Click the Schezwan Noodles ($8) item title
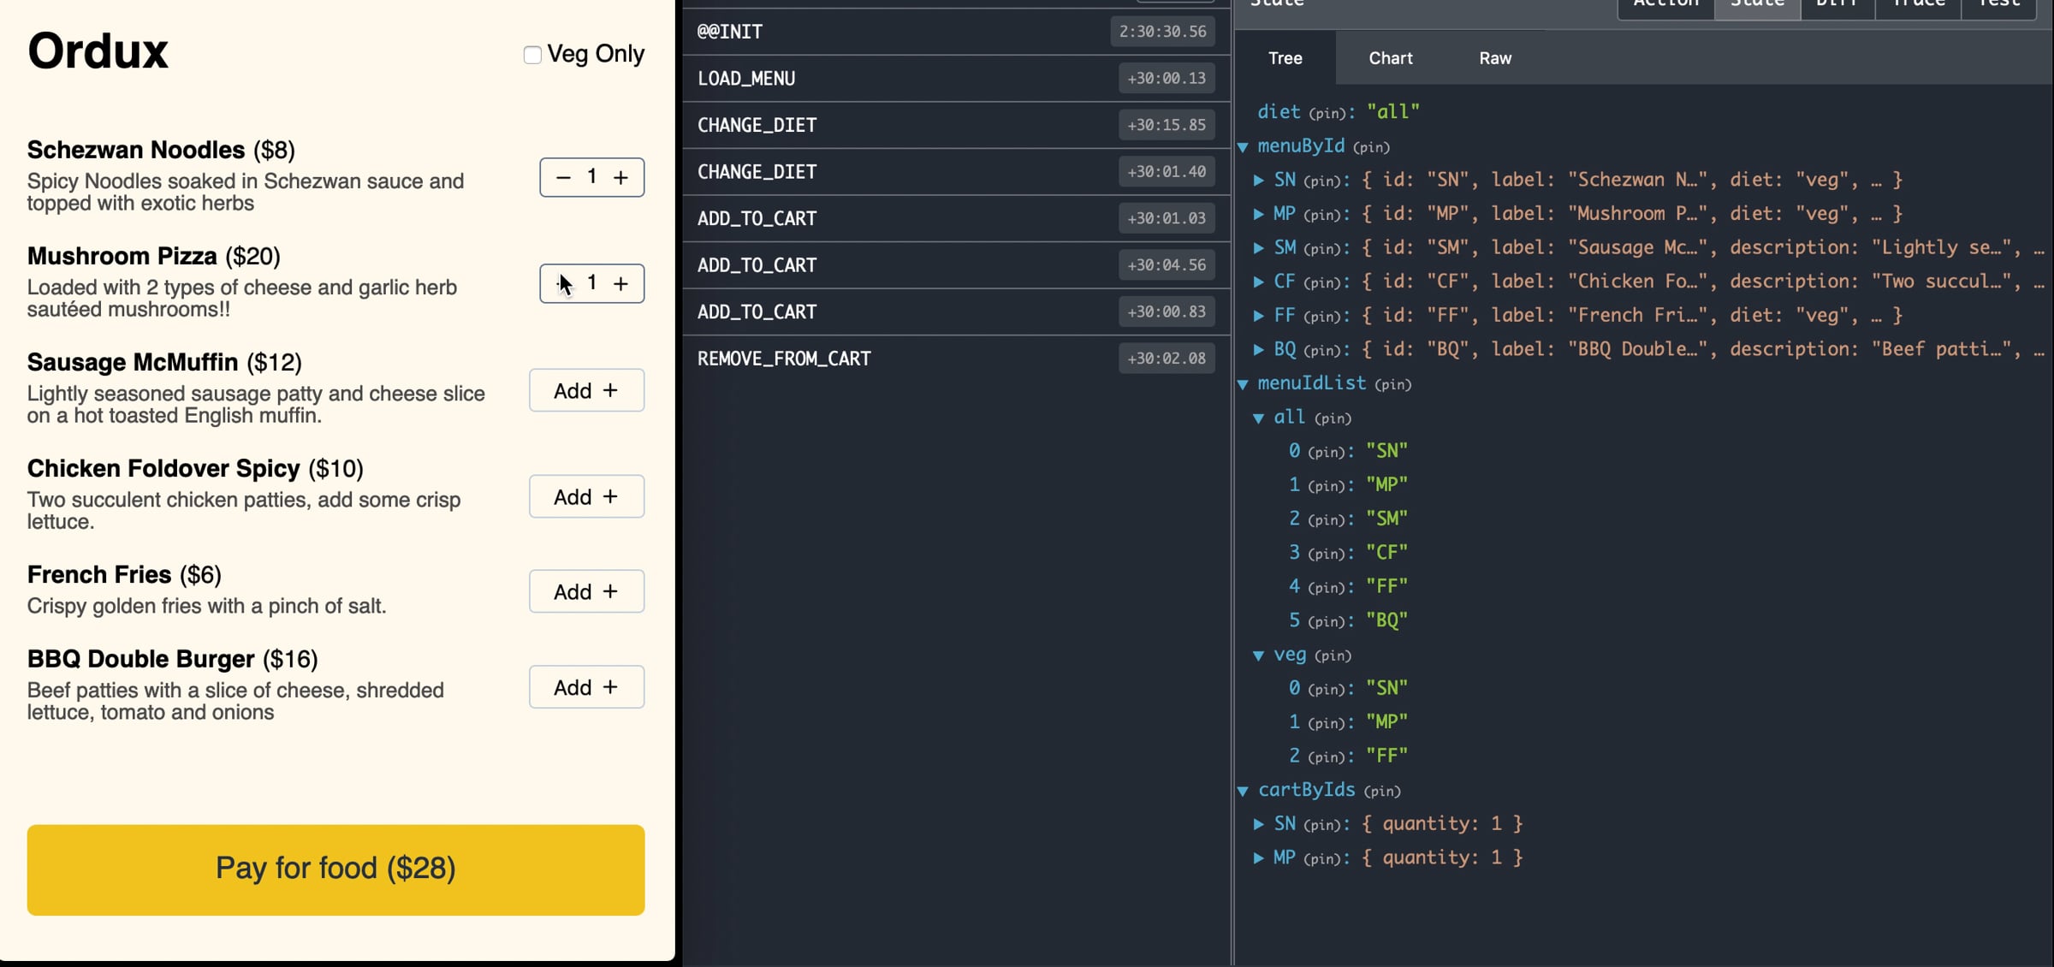Viewport: 2054px width, 967px height. pyautogui.click(x=161, y=150)
